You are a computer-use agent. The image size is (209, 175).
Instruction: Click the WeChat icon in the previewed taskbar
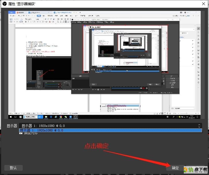tap(66, 117)
